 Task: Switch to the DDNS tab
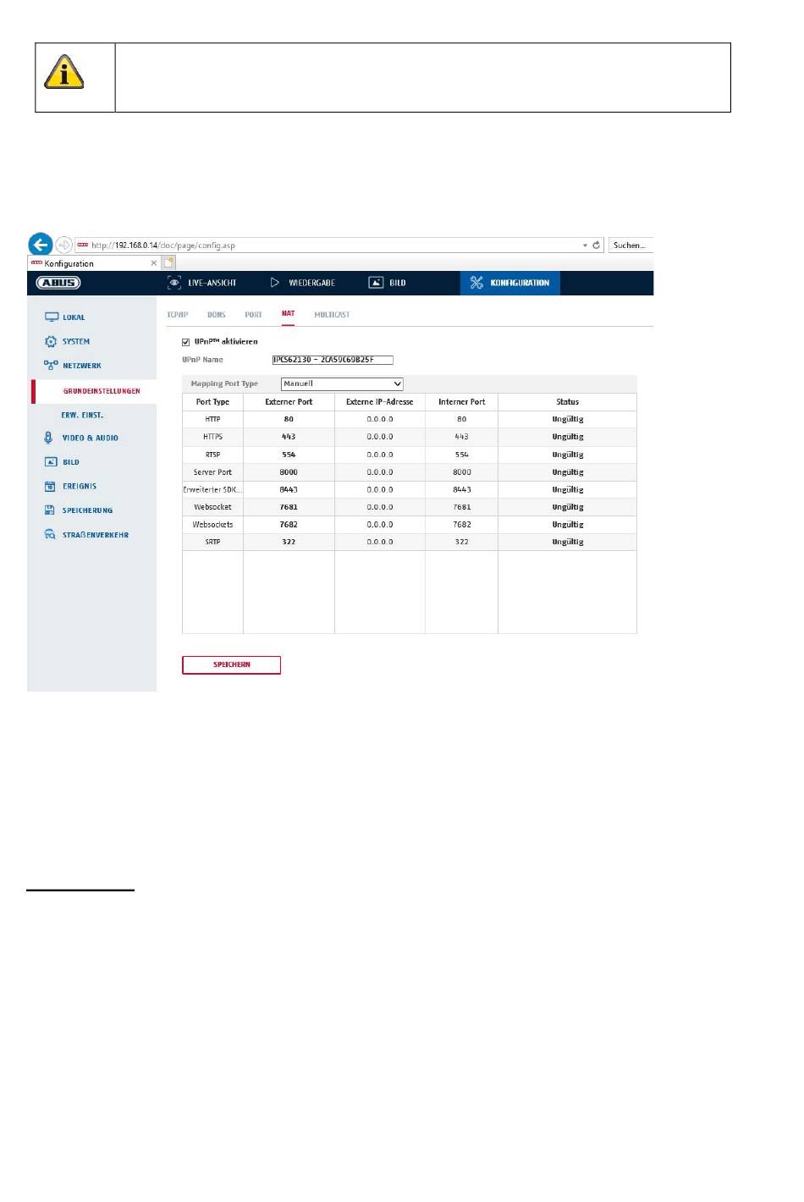coord(217,315)
